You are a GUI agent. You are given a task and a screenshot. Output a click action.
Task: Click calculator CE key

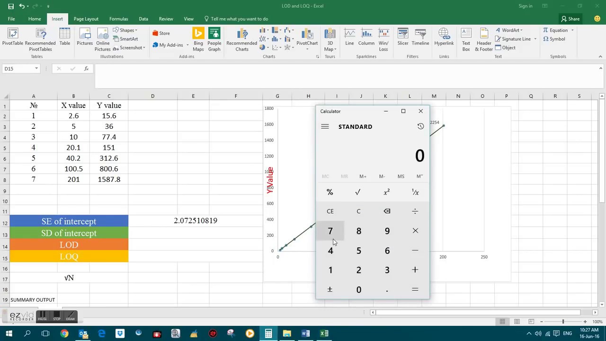click(330, 211)
